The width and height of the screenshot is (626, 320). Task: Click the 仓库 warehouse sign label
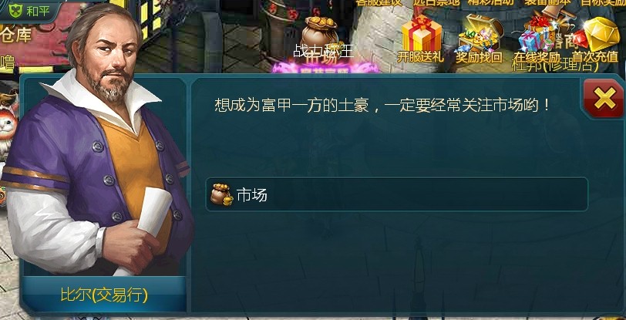(16, 36)
